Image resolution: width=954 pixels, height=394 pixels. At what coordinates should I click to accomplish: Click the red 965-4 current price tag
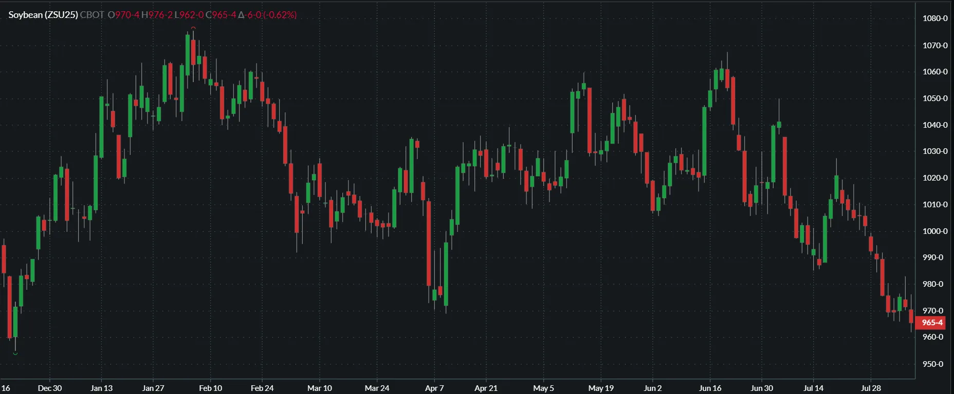tap(931, 323)
